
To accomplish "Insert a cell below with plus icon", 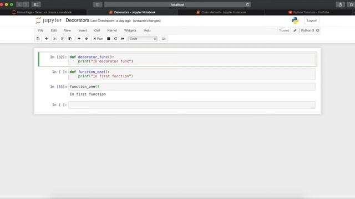I will point(46,39).
